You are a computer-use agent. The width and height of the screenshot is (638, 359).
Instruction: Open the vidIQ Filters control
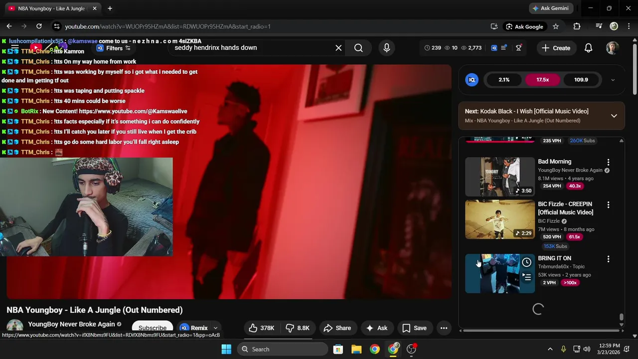pos(113,48)
